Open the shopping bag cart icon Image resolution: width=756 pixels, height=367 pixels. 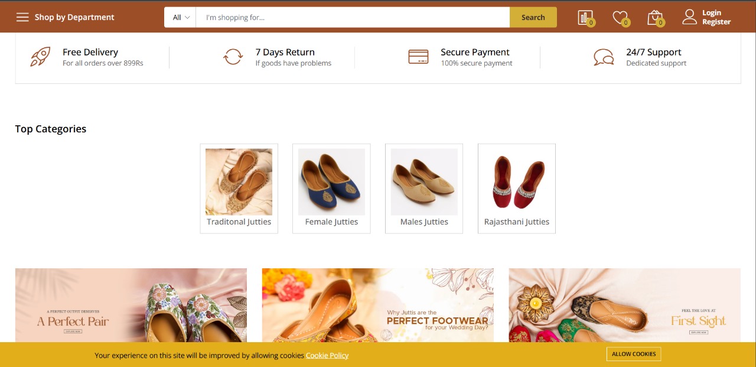pyautogui.click(x=654, y=18)
